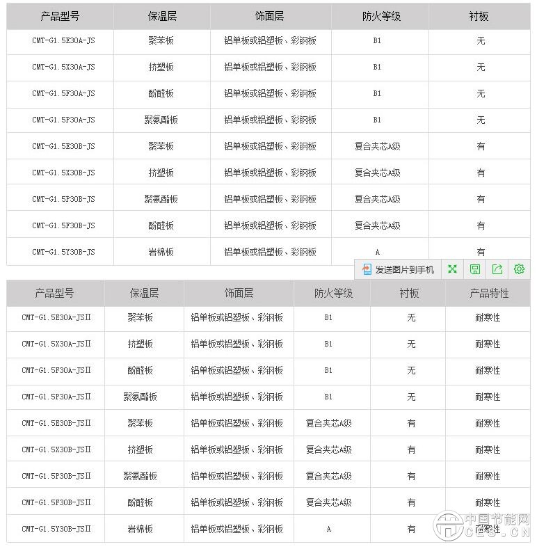Click the 防火等级 header in top table
The image size is (537, 549).
(x=380, y=17)
